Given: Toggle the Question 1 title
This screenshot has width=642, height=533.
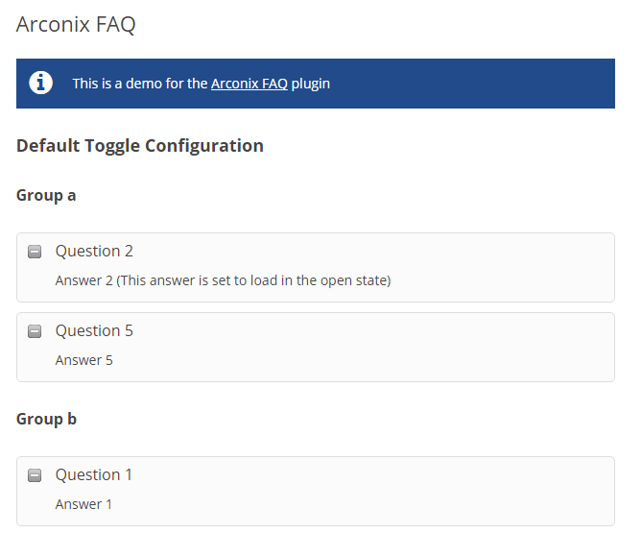Looking at the screenshot, I should 94,475.
